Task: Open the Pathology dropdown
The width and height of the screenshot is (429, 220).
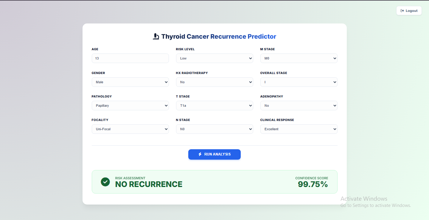Action: point(130,106)
